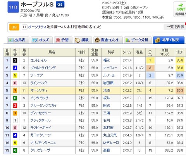Open jockey マーフィー profile
This screenshot has width=186, height=159.
[x=110, y=68]
